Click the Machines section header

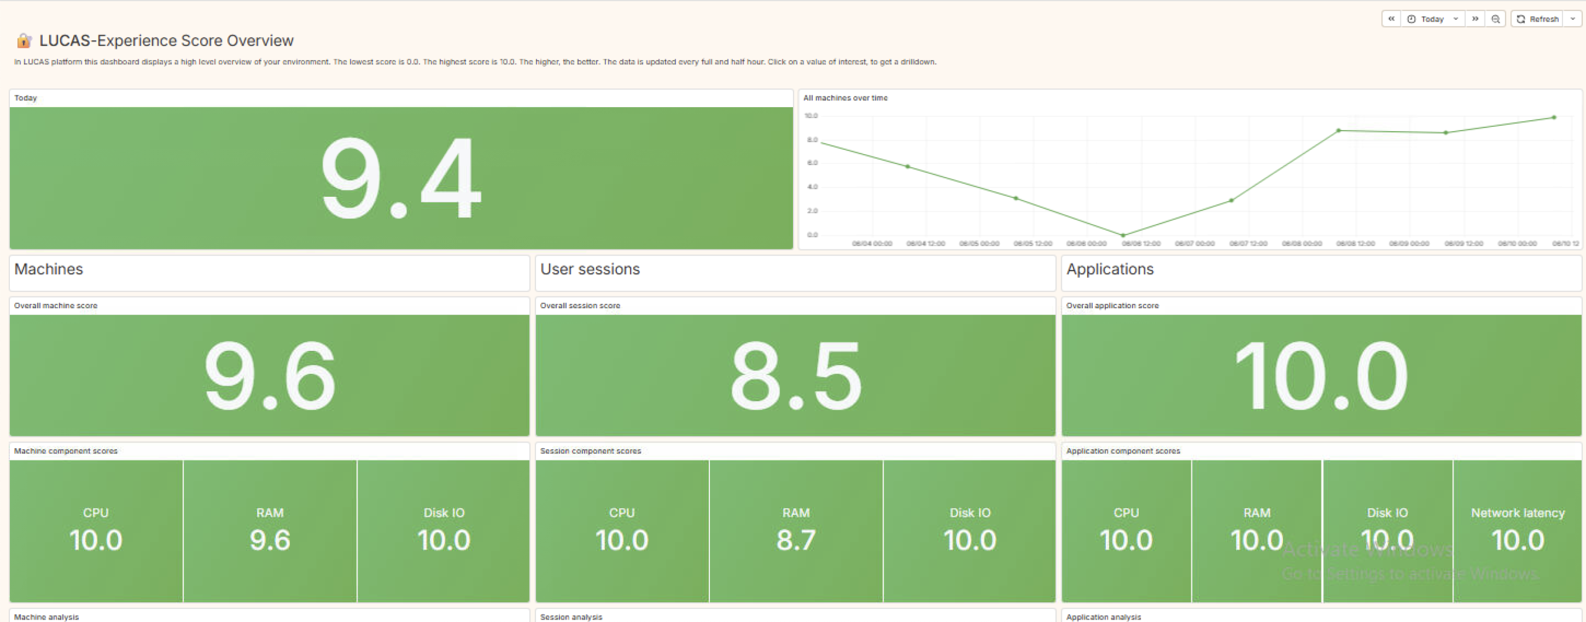[x=48, y=269]
